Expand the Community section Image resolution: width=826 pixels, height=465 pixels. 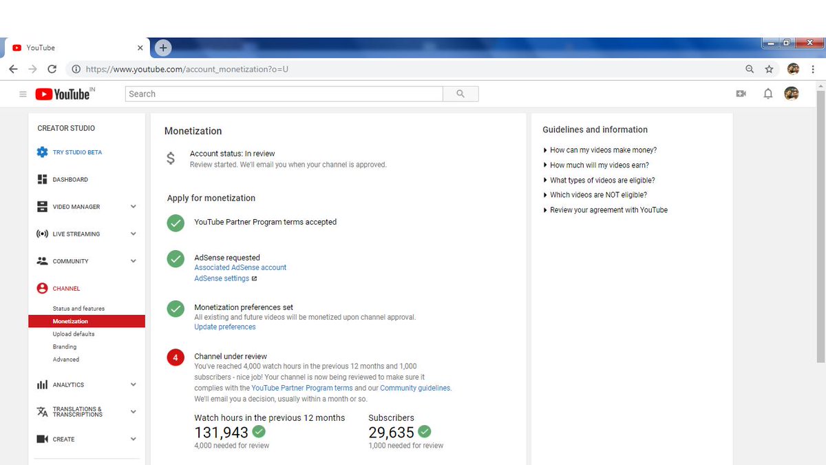(x=133, y=261)
